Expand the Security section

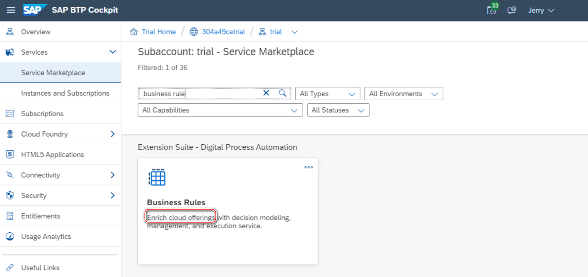(x=113, y=195)
